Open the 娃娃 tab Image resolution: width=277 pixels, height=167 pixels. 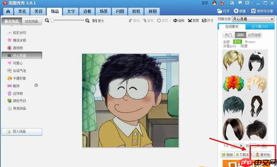(x=136, y=12)
